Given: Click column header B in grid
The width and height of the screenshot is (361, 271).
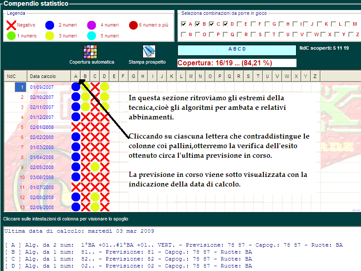Looking at the screenshot, I should [85, 76].
